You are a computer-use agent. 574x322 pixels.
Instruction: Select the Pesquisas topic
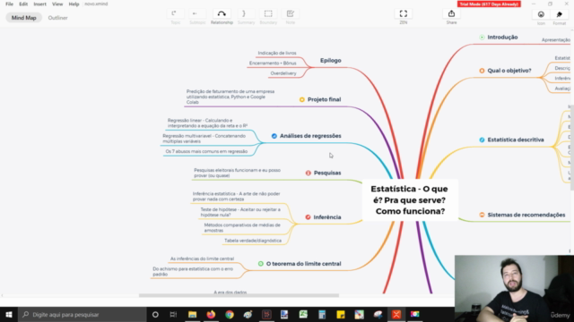point(327,173)
